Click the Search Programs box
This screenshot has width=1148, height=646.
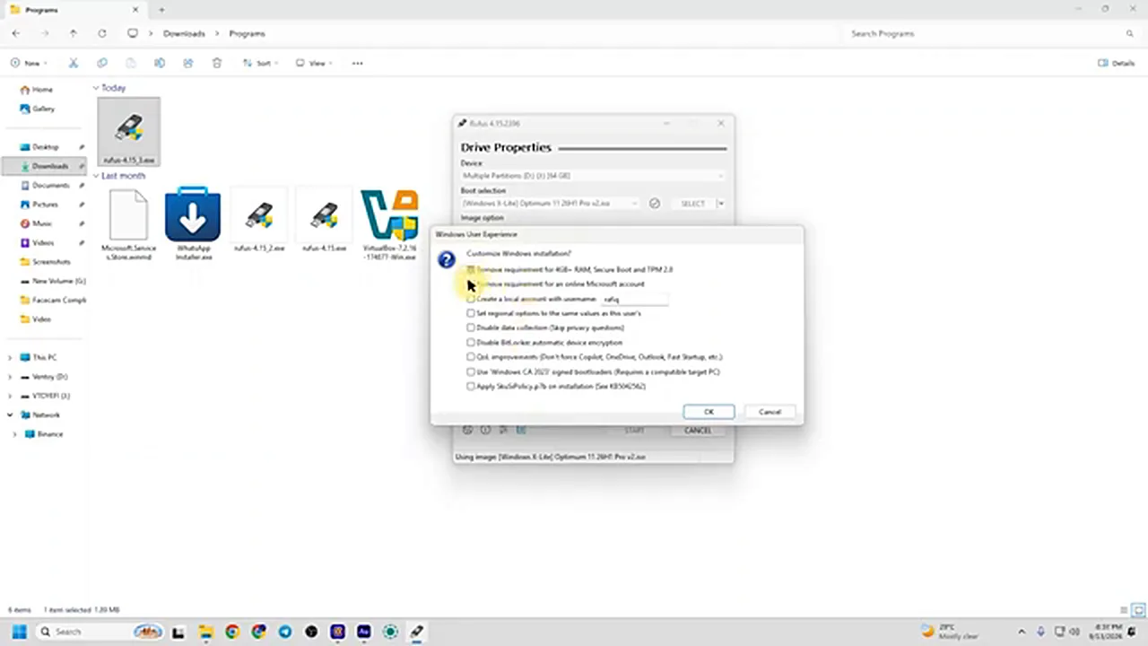pyautogui.click(x=991, y=33)
